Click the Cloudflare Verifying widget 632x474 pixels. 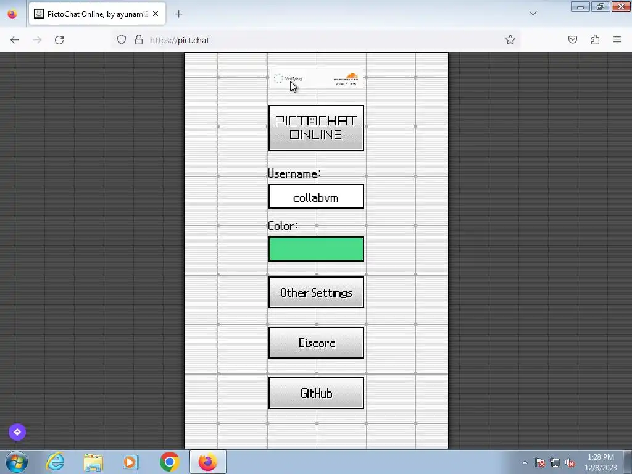[316, 79]
